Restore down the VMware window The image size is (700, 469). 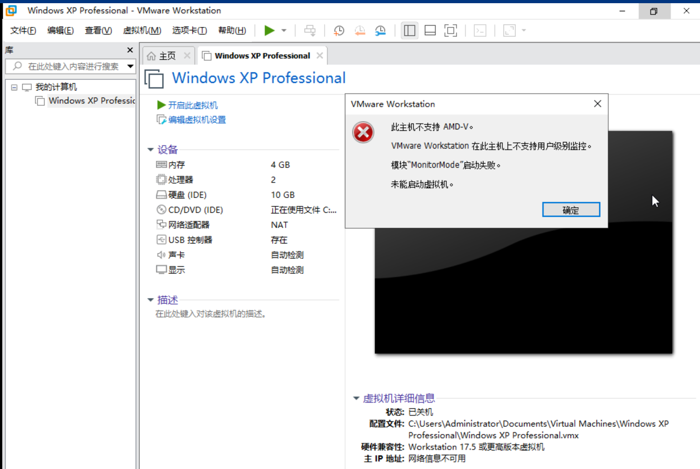(654, 11)
